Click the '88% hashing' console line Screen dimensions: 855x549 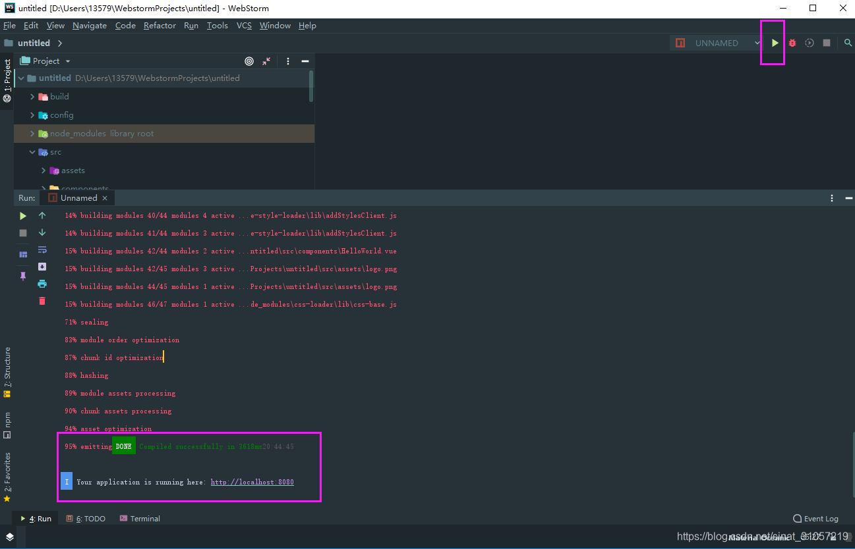86,375
